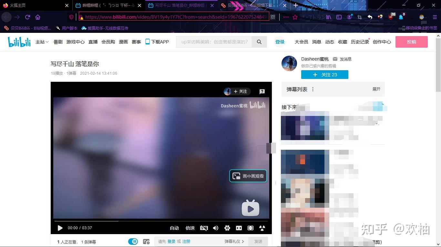Switch to 哔哩哔哩 干杯 browser tab
441x247 pixels.
point(108,5)
